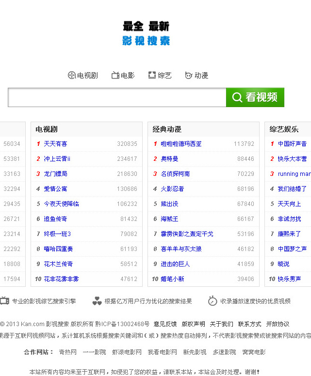This screenshot has height=376, width=311.
Task: Click the TV icon beside 专业的影视综艺搜索引擎
Action: point(4,301)
